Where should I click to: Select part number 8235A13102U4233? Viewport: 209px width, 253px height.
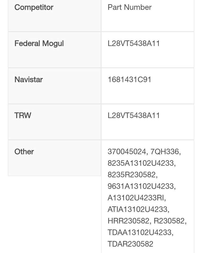click(x=141, y=163)
